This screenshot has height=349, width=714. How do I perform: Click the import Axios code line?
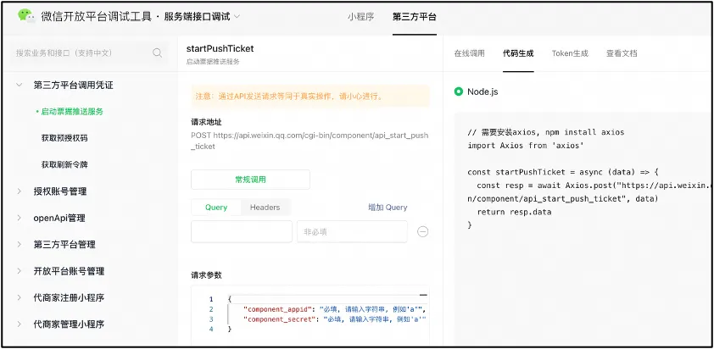pyautogui.click(x=526, y=146)
